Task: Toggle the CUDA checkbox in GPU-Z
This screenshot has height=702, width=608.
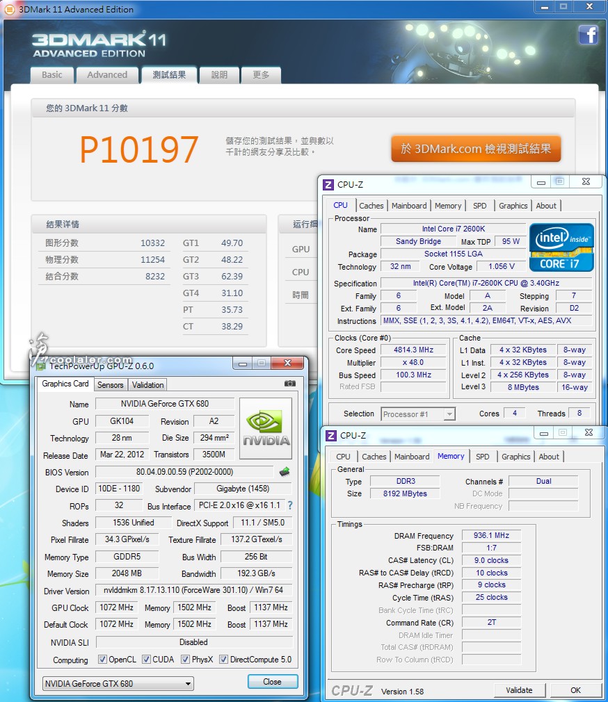Action: point(146,660)
